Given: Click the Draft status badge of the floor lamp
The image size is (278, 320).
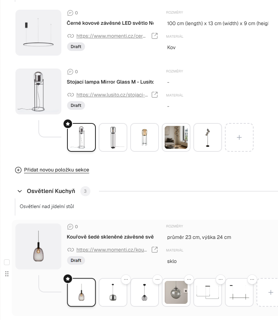Looking at the screenshot, I should coord(76,105).
